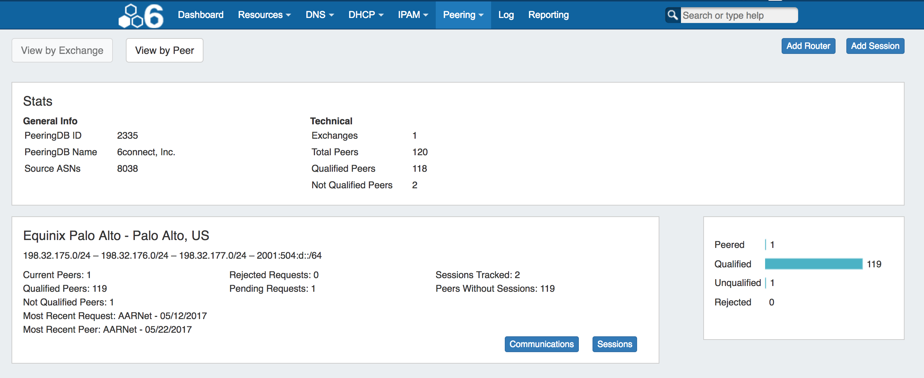This screenshot has height=378, width=924.
Task: Click the Equinix Palo Alto exchange heading
Action: [116, 236]
